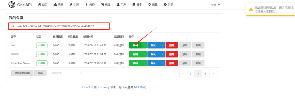Click the 已用额度 column header
This screenshot has width=295, height=107.
click(x=58, y=36)
